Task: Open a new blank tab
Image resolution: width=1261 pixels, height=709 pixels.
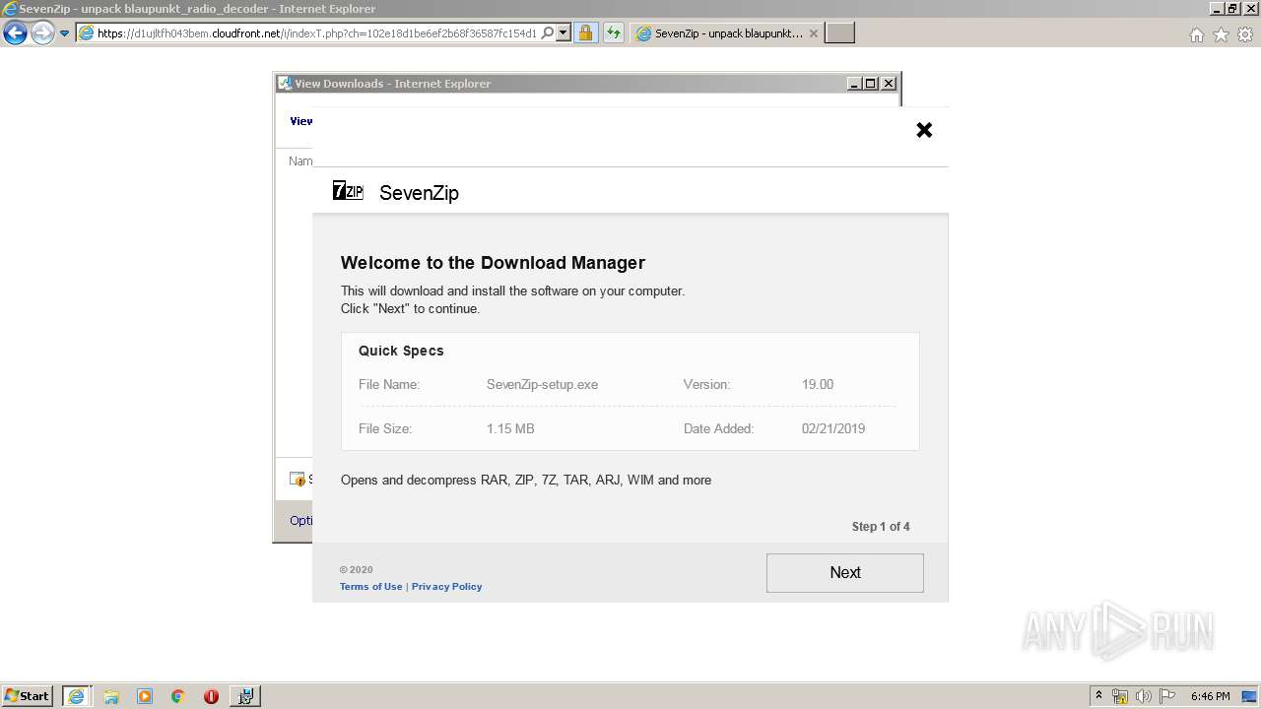Action: click(x=839, y=33)
